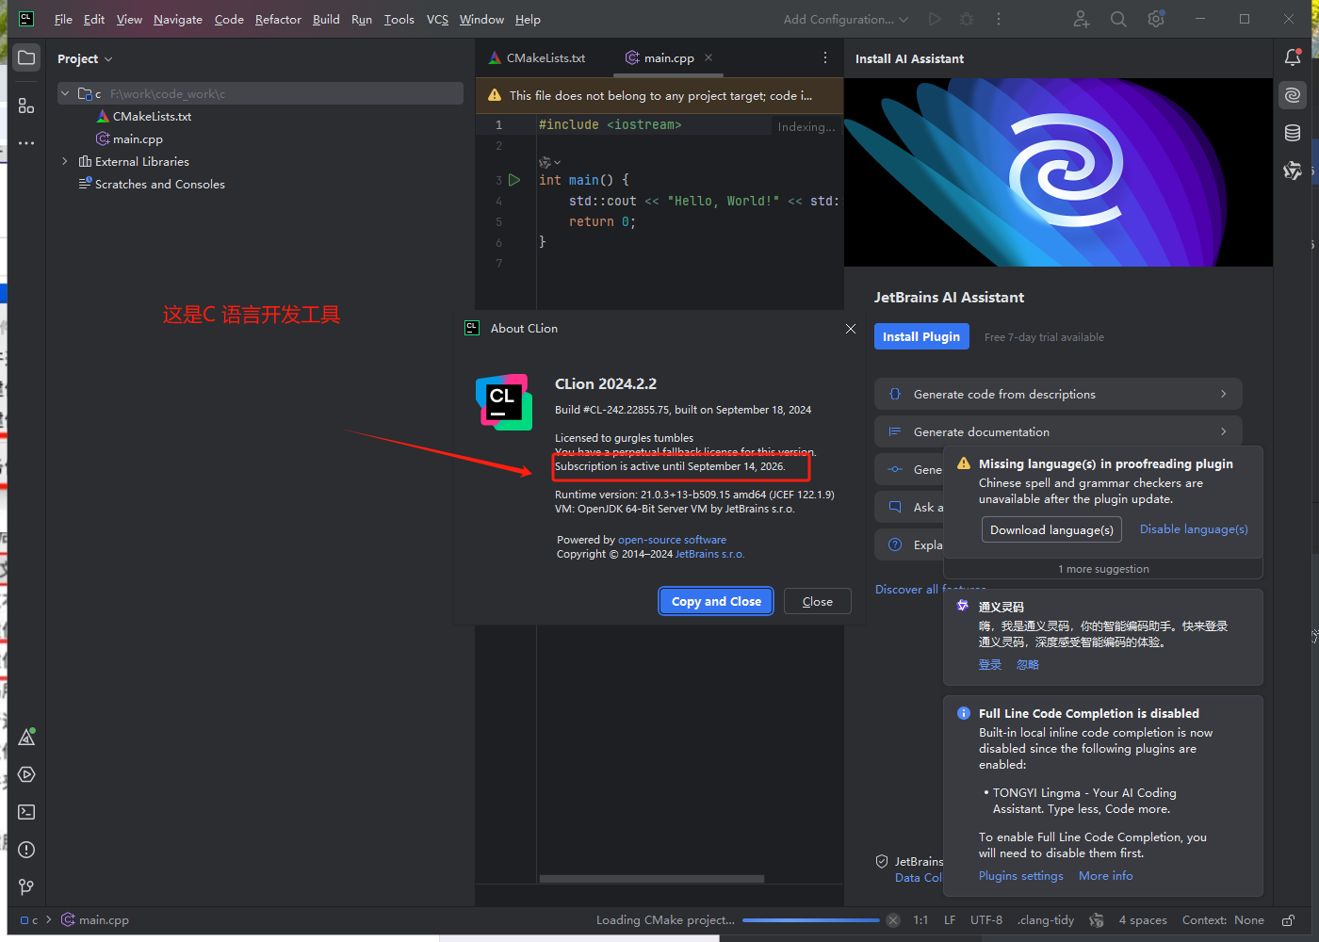Open IDE settings gear icon
This screenshot has height=942, width=1319.
pyautogui.click(x=1156, y=19)
